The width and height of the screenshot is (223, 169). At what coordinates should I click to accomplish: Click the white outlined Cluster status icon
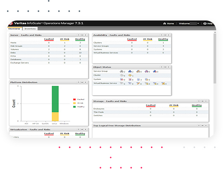[121, 75]
